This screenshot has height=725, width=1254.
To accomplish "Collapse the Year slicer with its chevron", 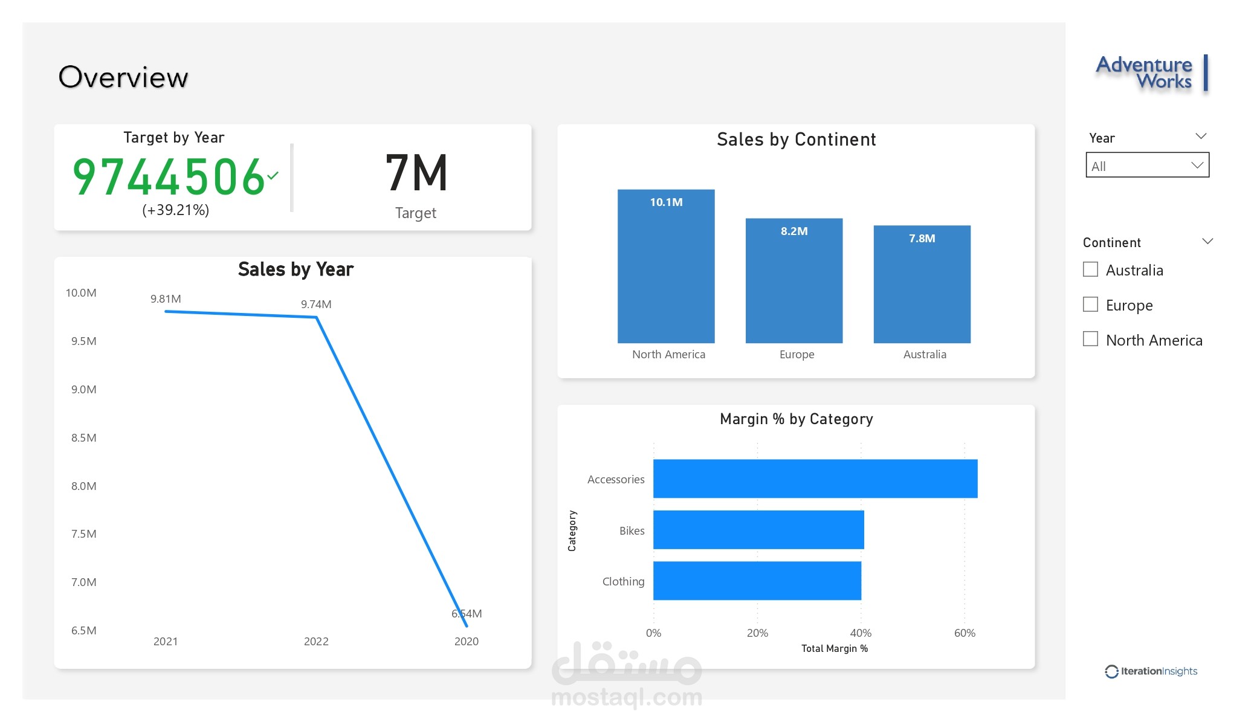I will tap(1201, 135).
